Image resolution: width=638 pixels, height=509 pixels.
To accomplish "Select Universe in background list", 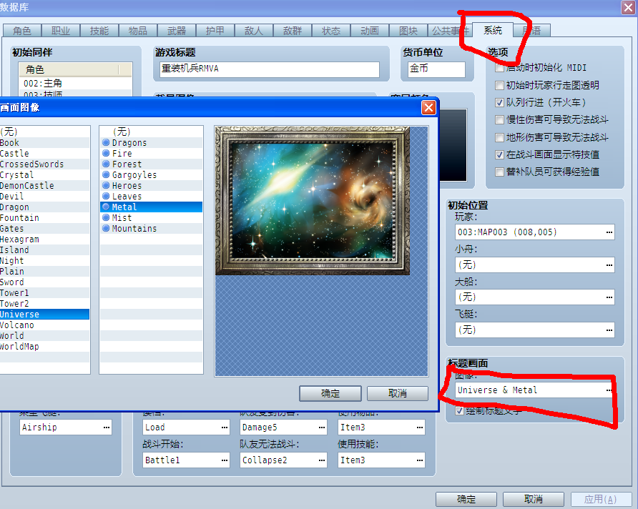I will tap(45, 315).
